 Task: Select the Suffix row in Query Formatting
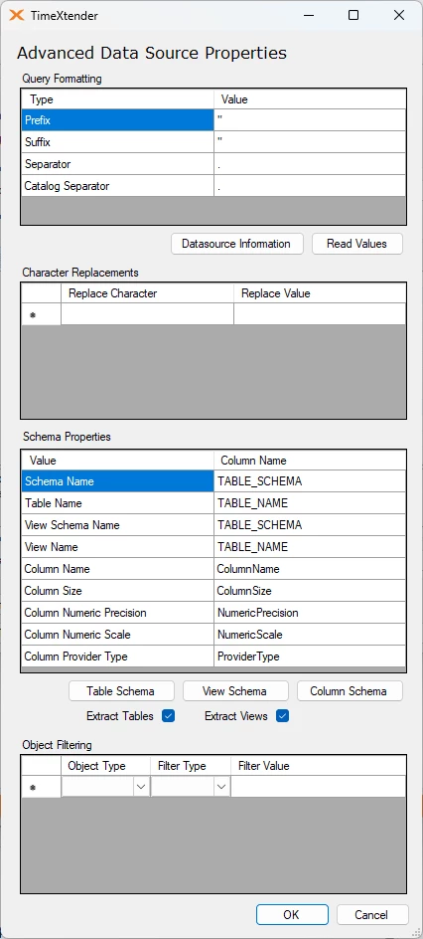[213, 142]
